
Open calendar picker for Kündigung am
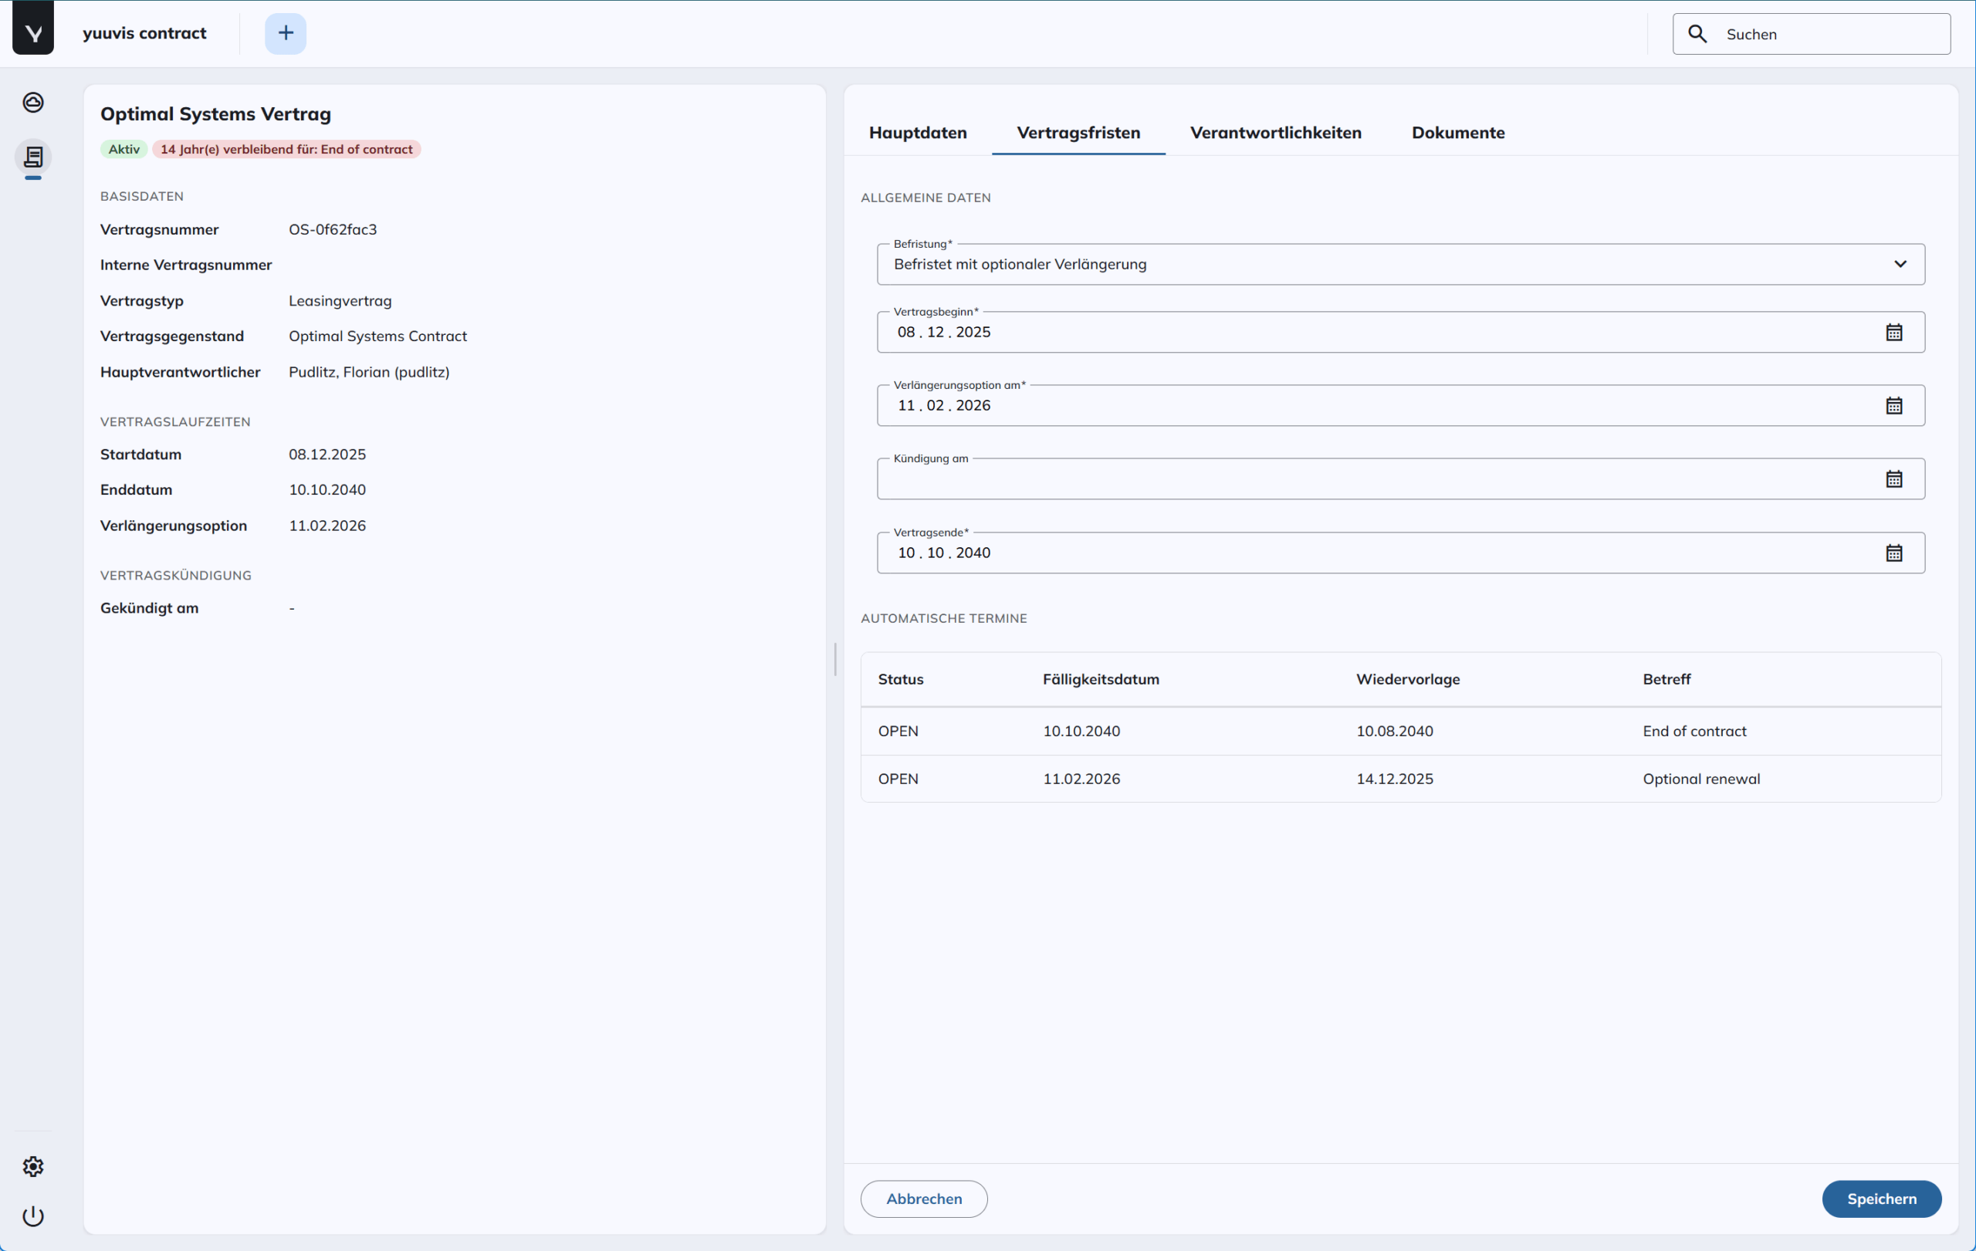tap(1893, 479)
